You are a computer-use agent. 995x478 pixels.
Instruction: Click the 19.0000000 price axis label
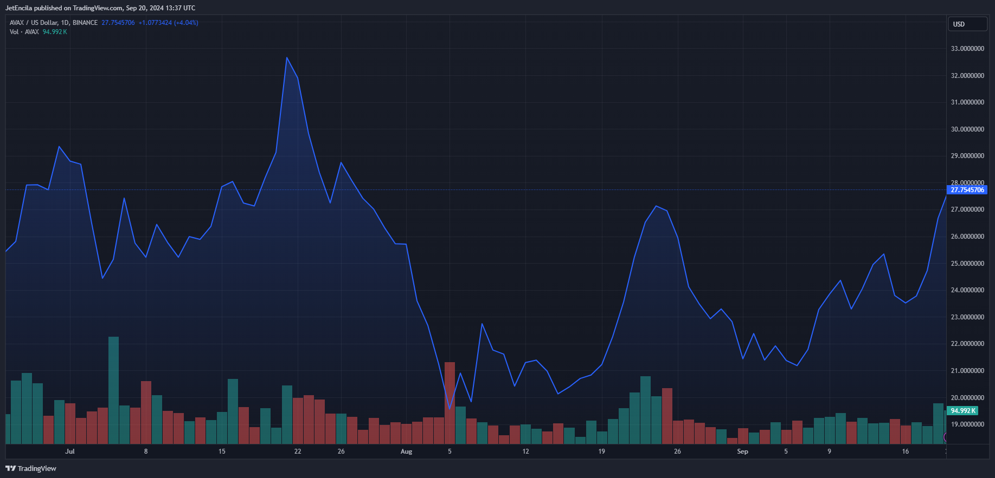point(967,424)
